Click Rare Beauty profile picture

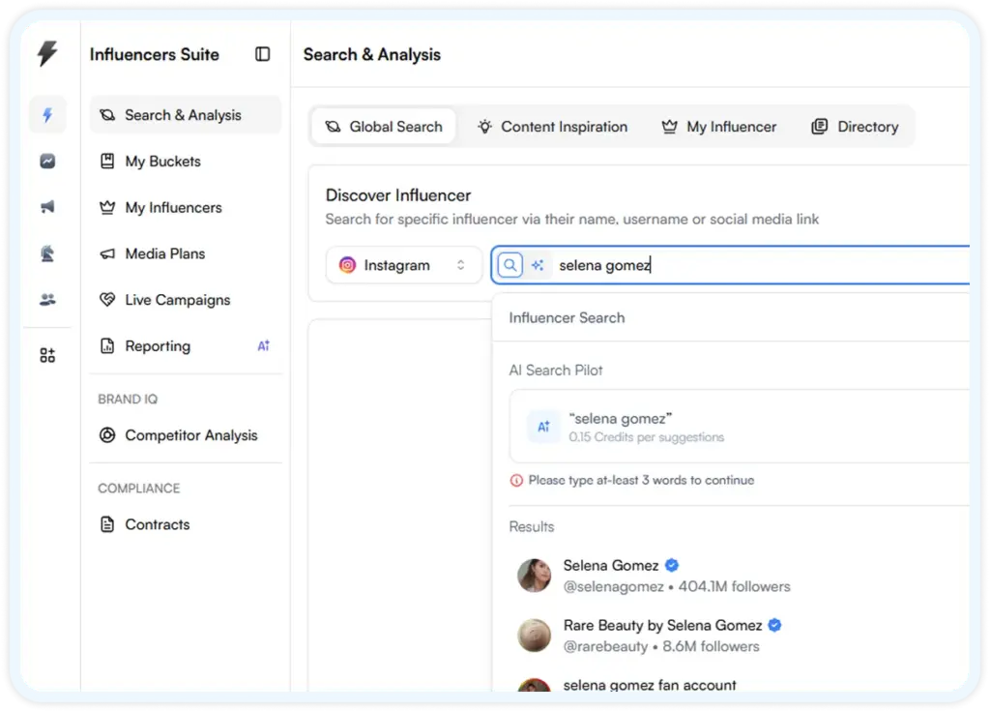[534, 636]
